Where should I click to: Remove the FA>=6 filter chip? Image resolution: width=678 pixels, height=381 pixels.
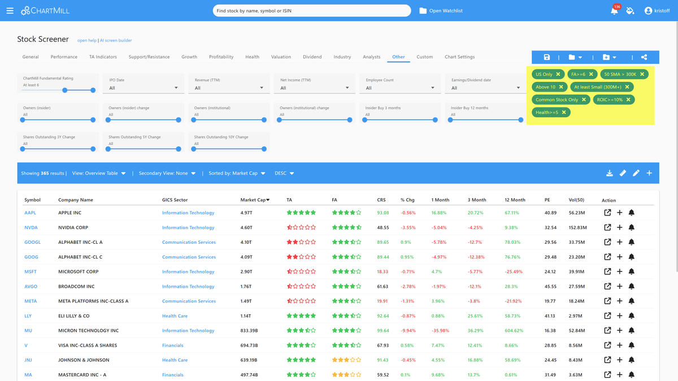[x=591, y=74]
